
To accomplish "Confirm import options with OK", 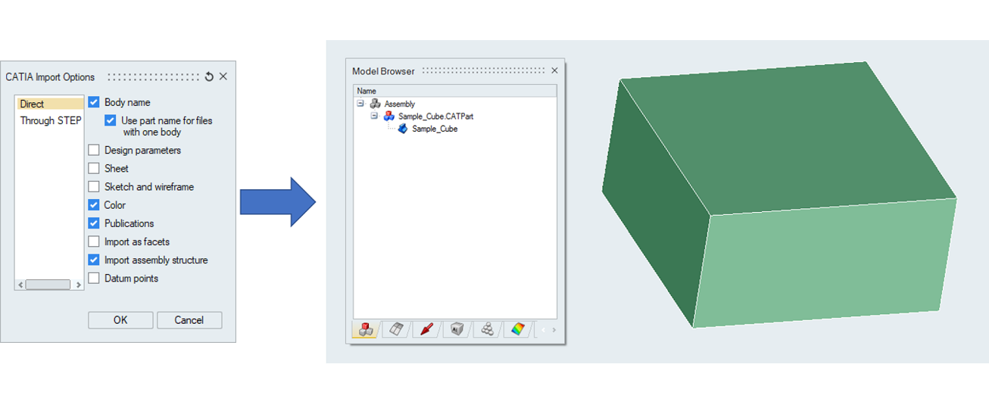I will (120, 320).
